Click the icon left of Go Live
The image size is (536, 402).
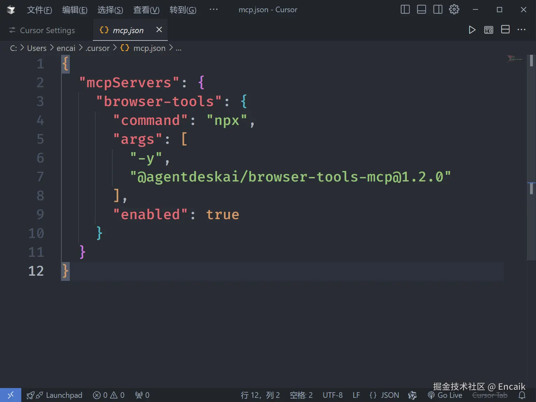tap(412, 395)
